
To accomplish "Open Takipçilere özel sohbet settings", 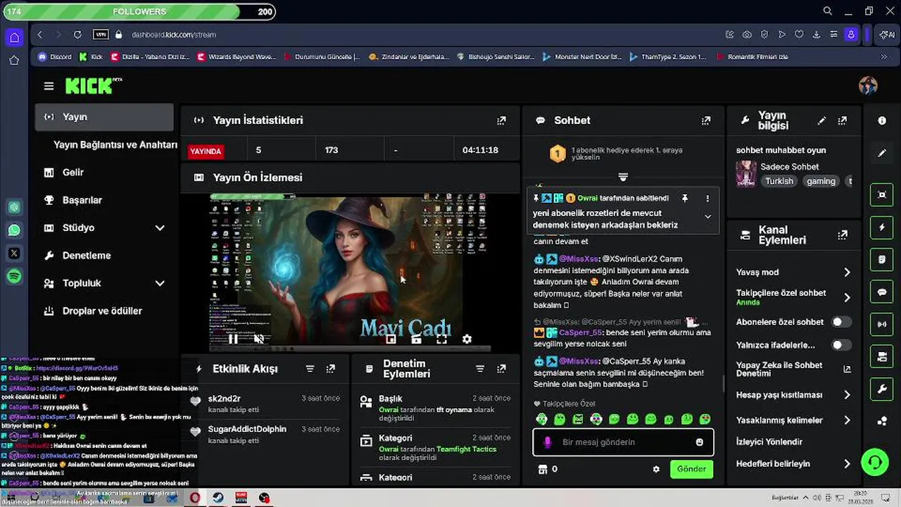I will pyautogui.click(x=794, y=297).
